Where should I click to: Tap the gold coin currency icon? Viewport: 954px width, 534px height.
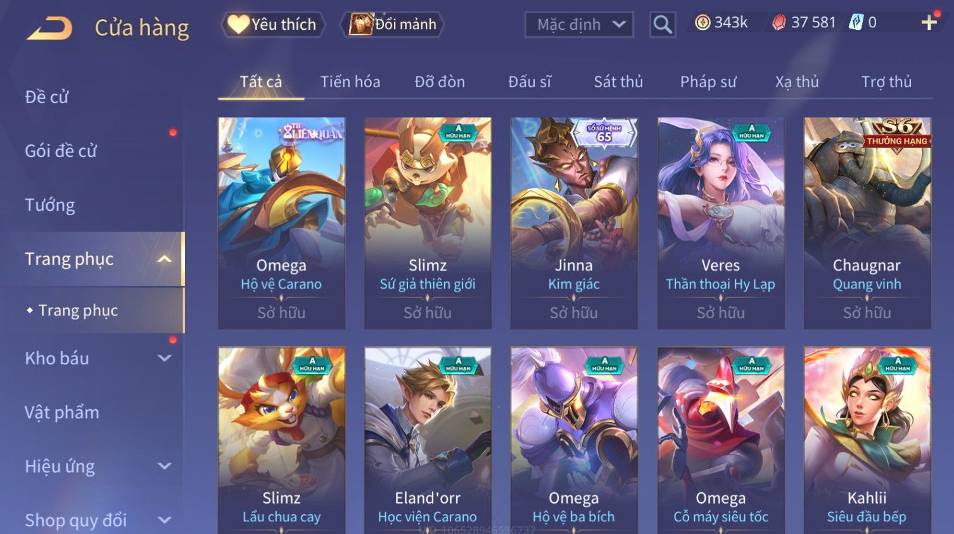tap(703, 23)
